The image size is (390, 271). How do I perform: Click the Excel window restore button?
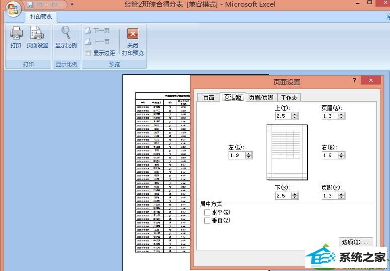(370, 3)
